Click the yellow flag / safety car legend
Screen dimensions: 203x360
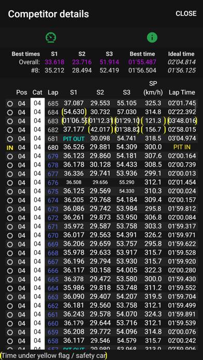[53, 356]
